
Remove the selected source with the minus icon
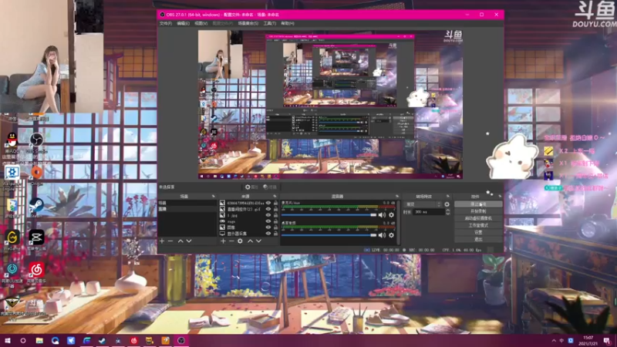[231, 241]
